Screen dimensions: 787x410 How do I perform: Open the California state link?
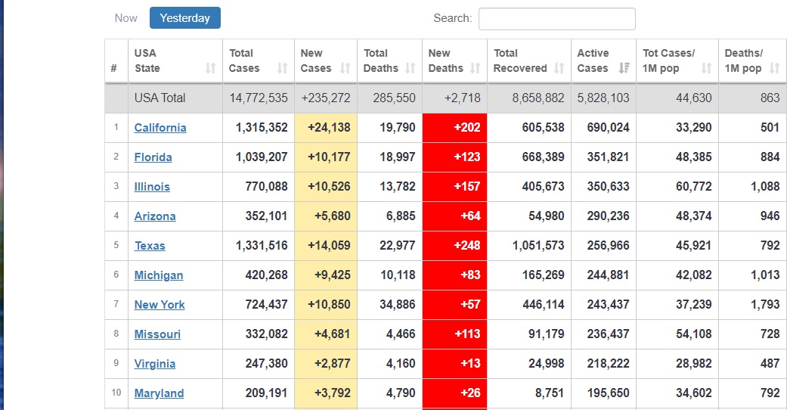click(x=160, y=128)
